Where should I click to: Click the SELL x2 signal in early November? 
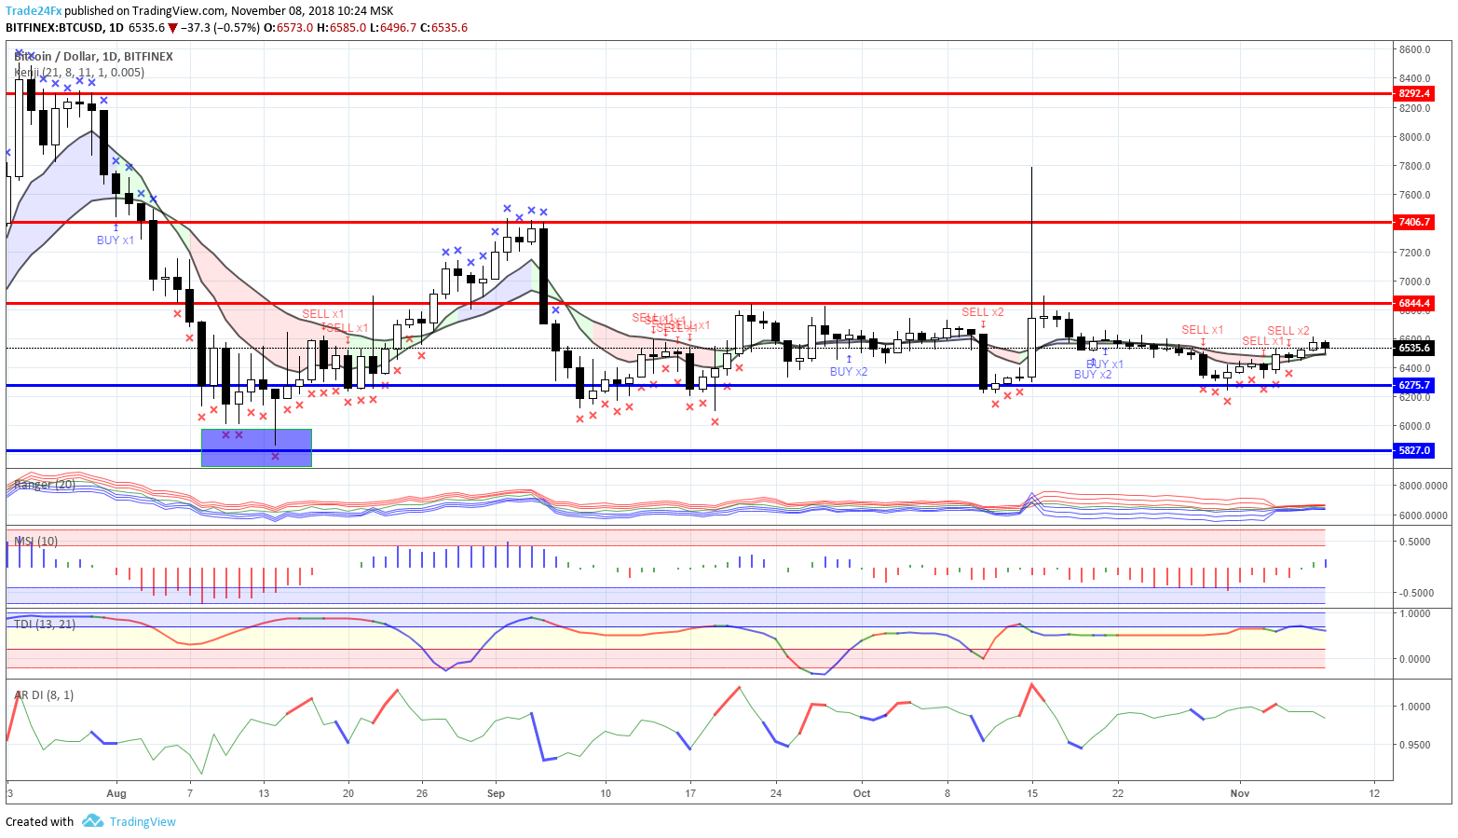pos(1288,331)
